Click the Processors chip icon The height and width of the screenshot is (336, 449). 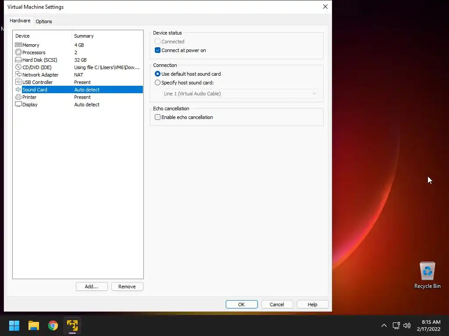click(x=18, y=52)
